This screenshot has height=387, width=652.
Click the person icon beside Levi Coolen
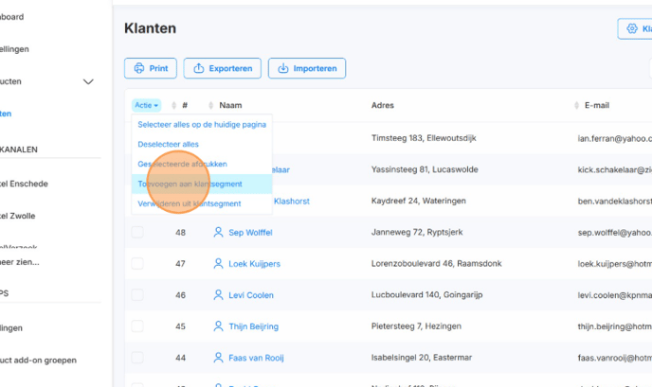point(218,295)
